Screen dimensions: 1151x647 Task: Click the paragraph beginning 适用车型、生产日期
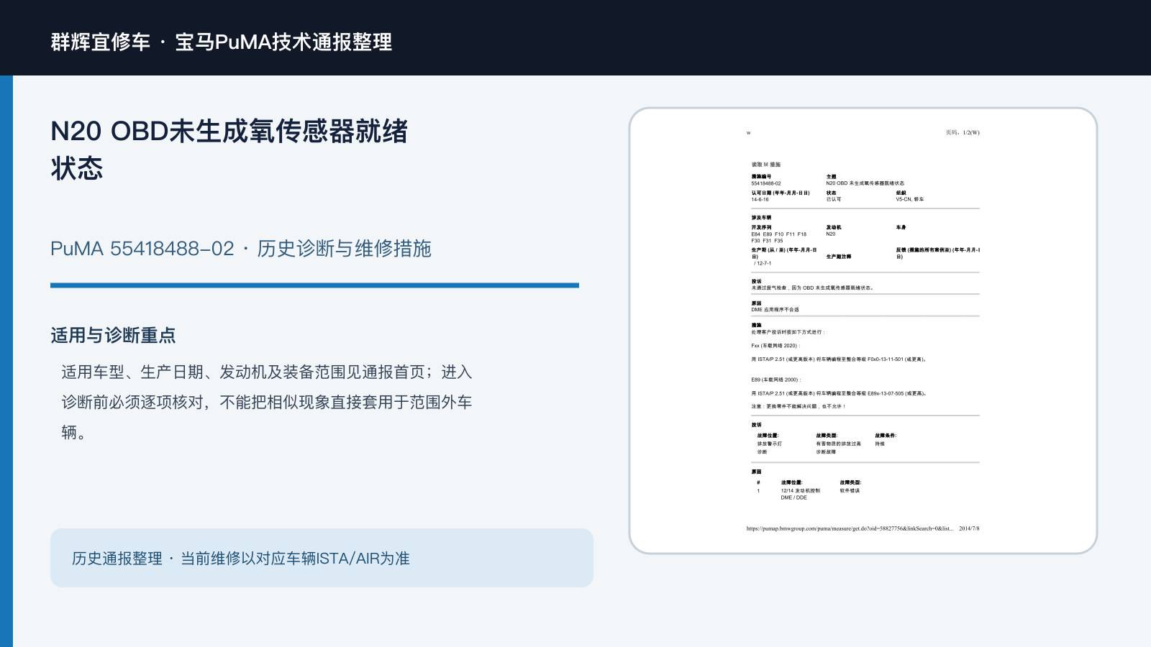click(267, 402)
